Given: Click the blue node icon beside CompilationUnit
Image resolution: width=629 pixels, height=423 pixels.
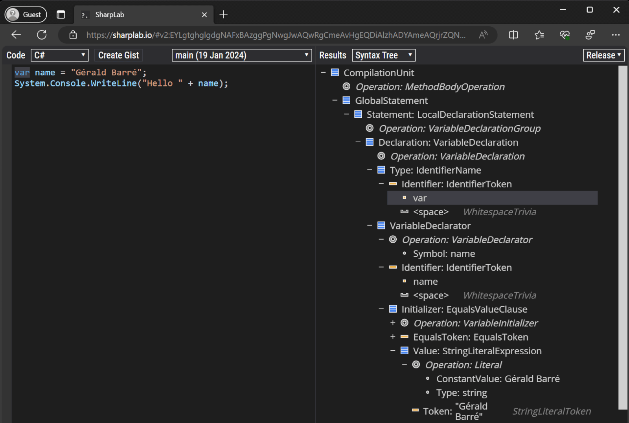Looking at the screenshot, I should (x=335, y=72).
